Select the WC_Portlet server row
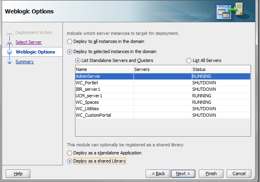Screen dimensions: 260x182 click(163, 83)
